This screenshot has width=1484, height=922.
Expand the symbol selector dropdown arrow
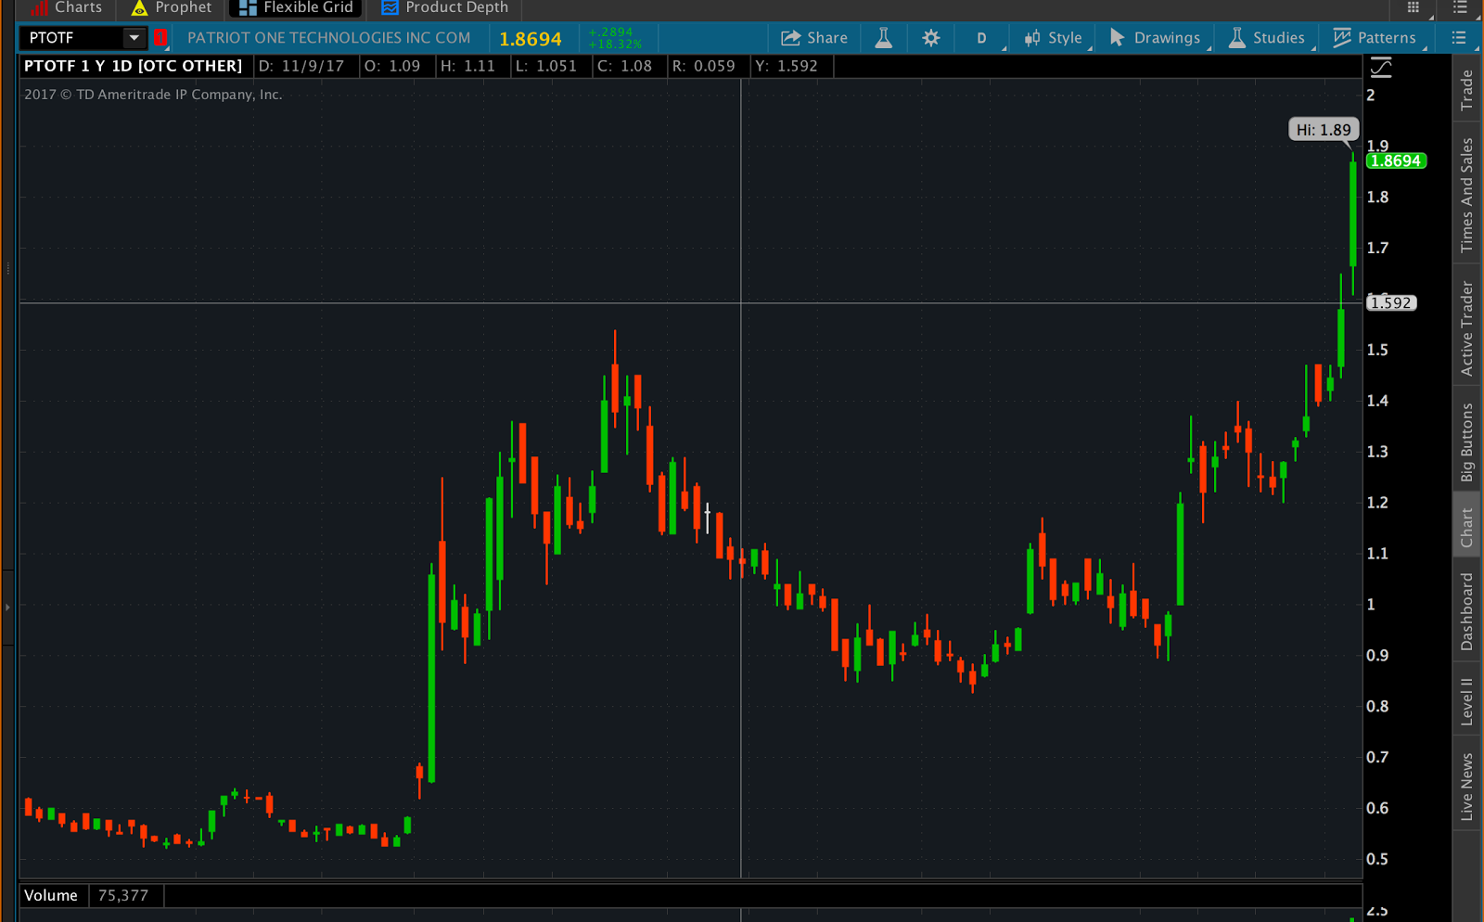click(x=134, y=38)
